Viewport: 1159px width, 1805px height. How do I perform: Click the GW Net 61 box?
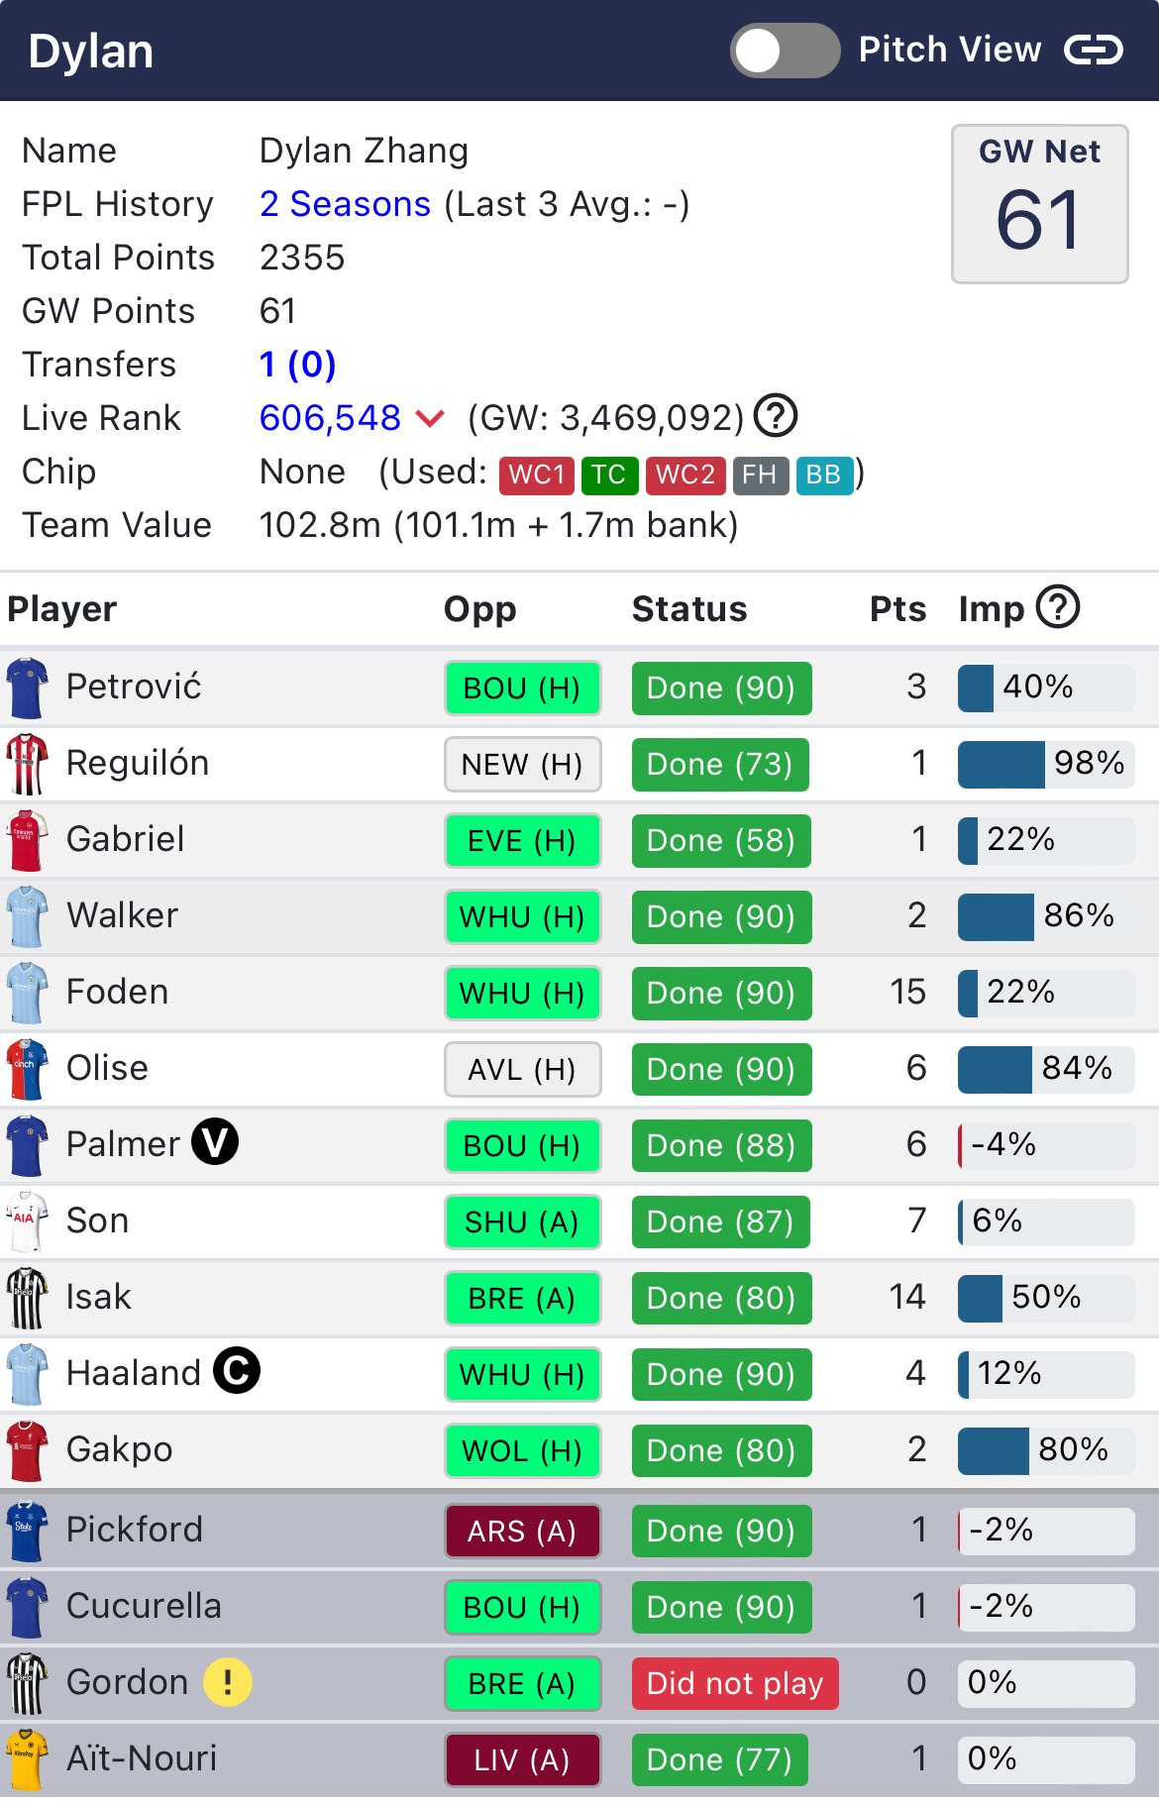1040,204
